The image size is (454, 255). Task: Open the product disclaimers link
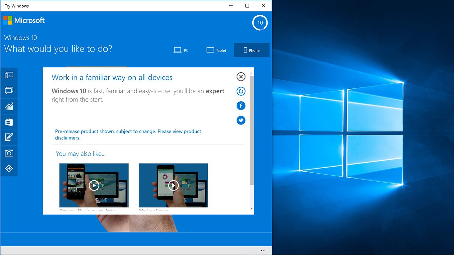coord(128,134)
